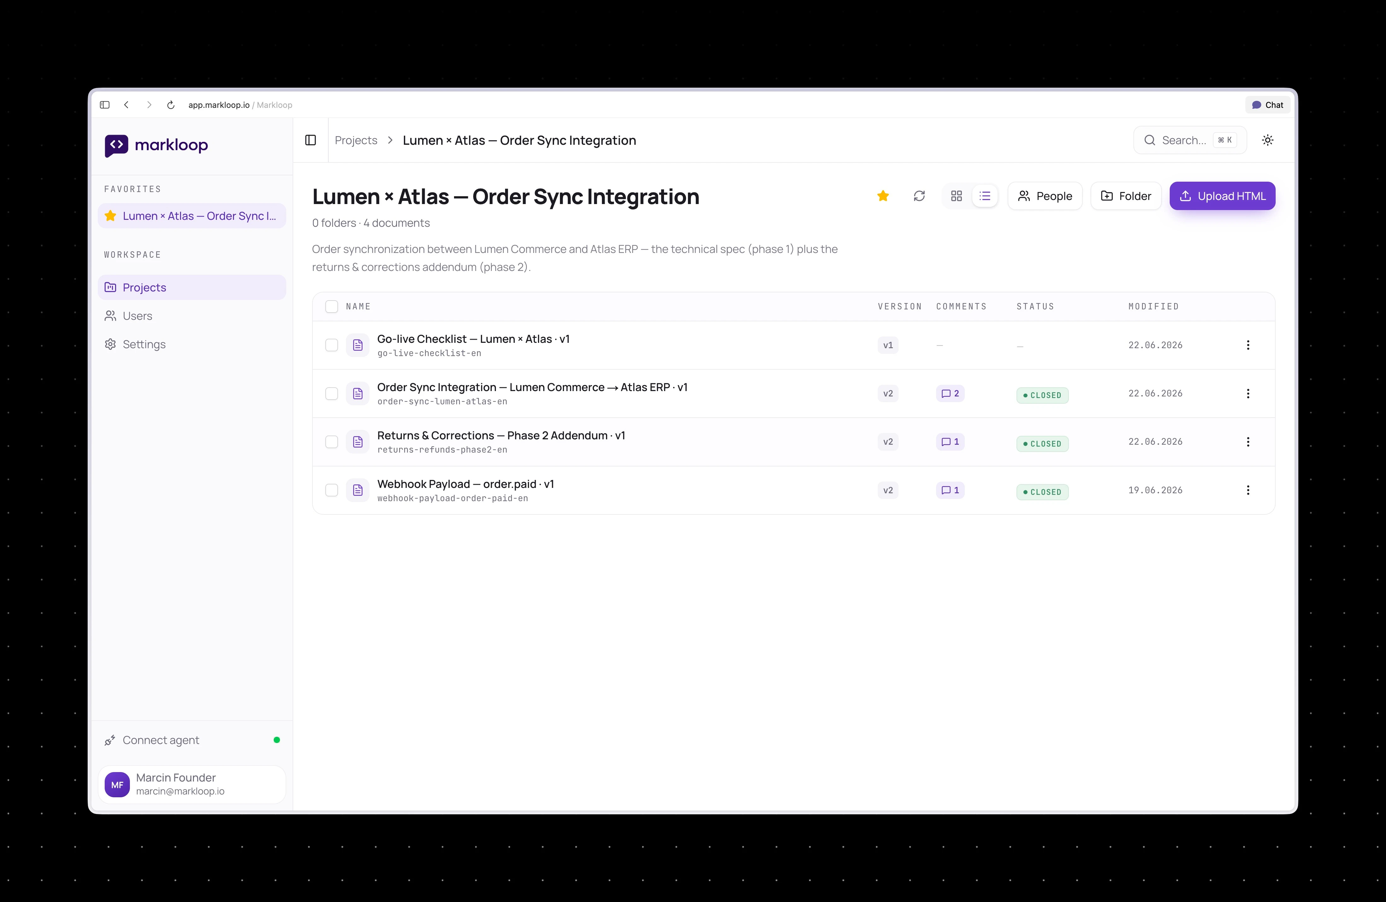Switch to list view
Image resolution: width=1386 pixels, height=902 pixels.
pos(985,196)
